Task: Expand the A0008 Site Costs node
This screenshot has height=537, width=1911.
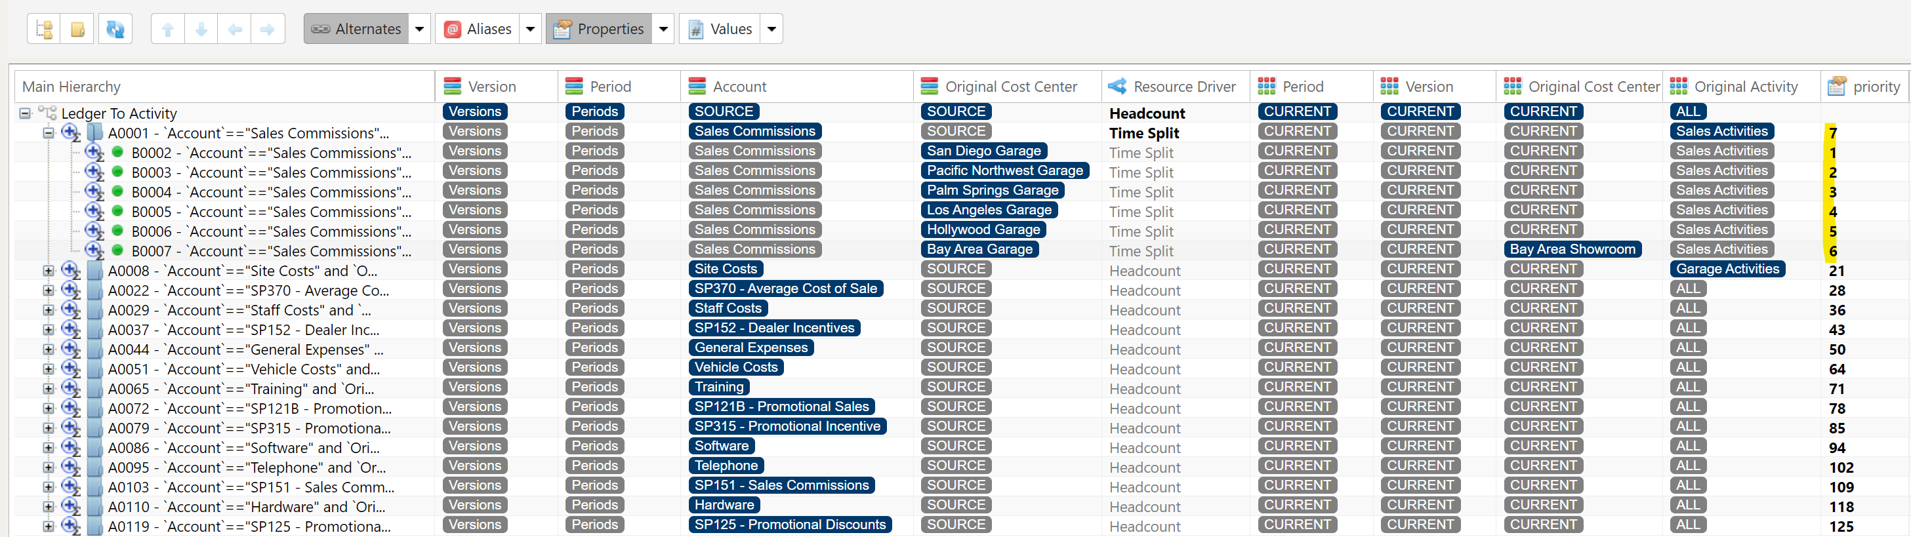Action: coord(49,271)
